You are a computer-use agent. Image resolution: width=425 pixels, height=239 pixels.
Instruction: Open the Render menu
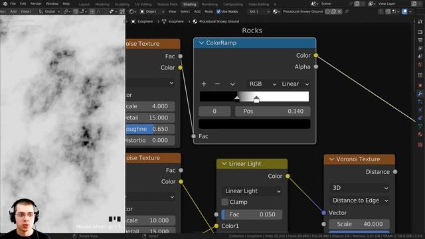tap(36, 4)
